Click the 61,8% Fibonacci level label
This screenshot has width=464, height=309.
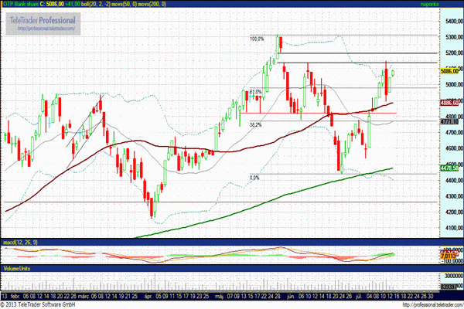(257, 92)
